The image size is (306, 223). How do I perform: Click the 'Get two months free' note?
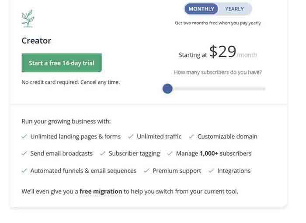218,23
